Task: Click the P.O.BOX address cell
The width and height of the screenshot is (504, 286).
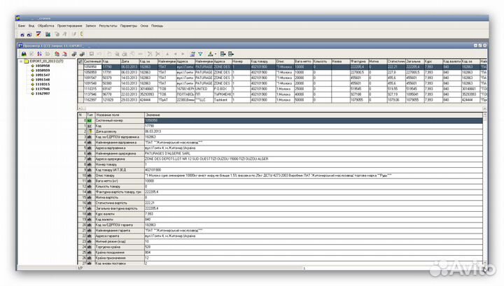Action: [223, 89]
